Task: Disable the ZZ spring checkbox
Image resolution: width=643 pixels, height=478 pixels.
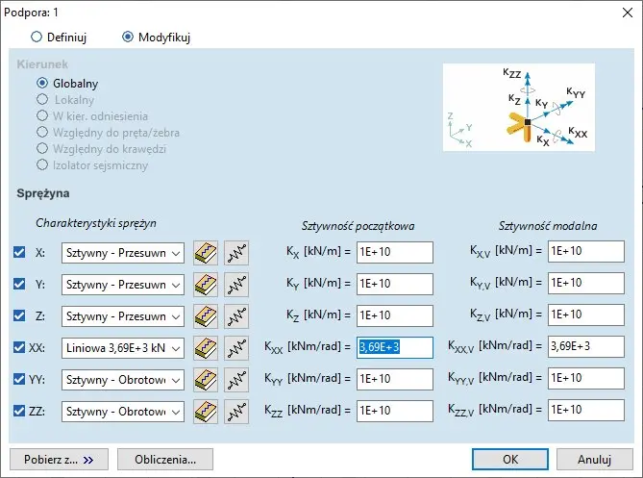Action: click(x=19, y=412)
